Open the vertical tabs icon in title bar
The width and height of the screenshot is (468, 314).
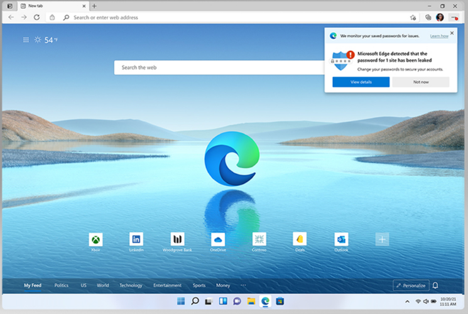pyautogui.click(x=10, y=6)
